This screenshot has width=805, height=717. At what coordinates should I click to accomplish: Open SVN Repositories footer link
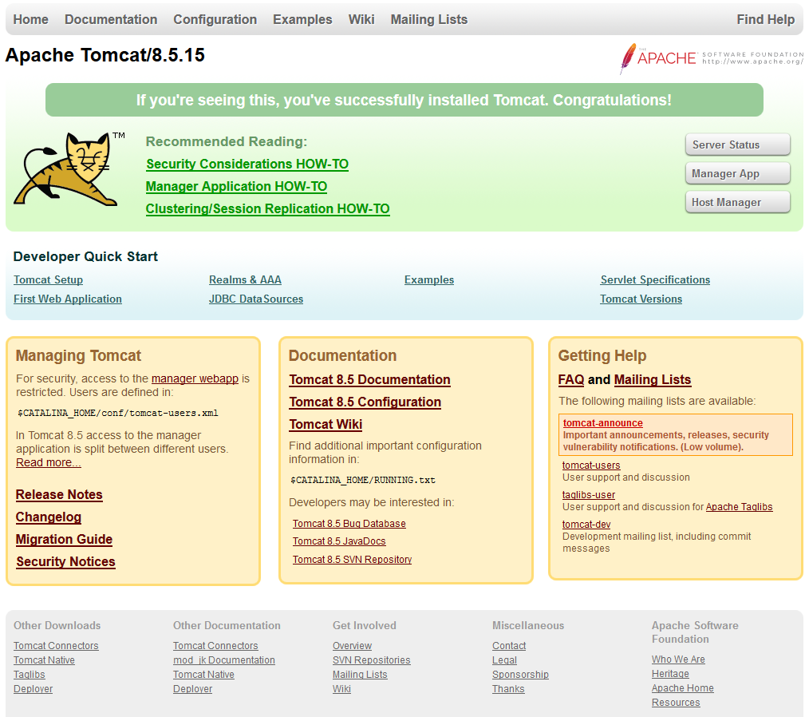[x=371, y=660]
